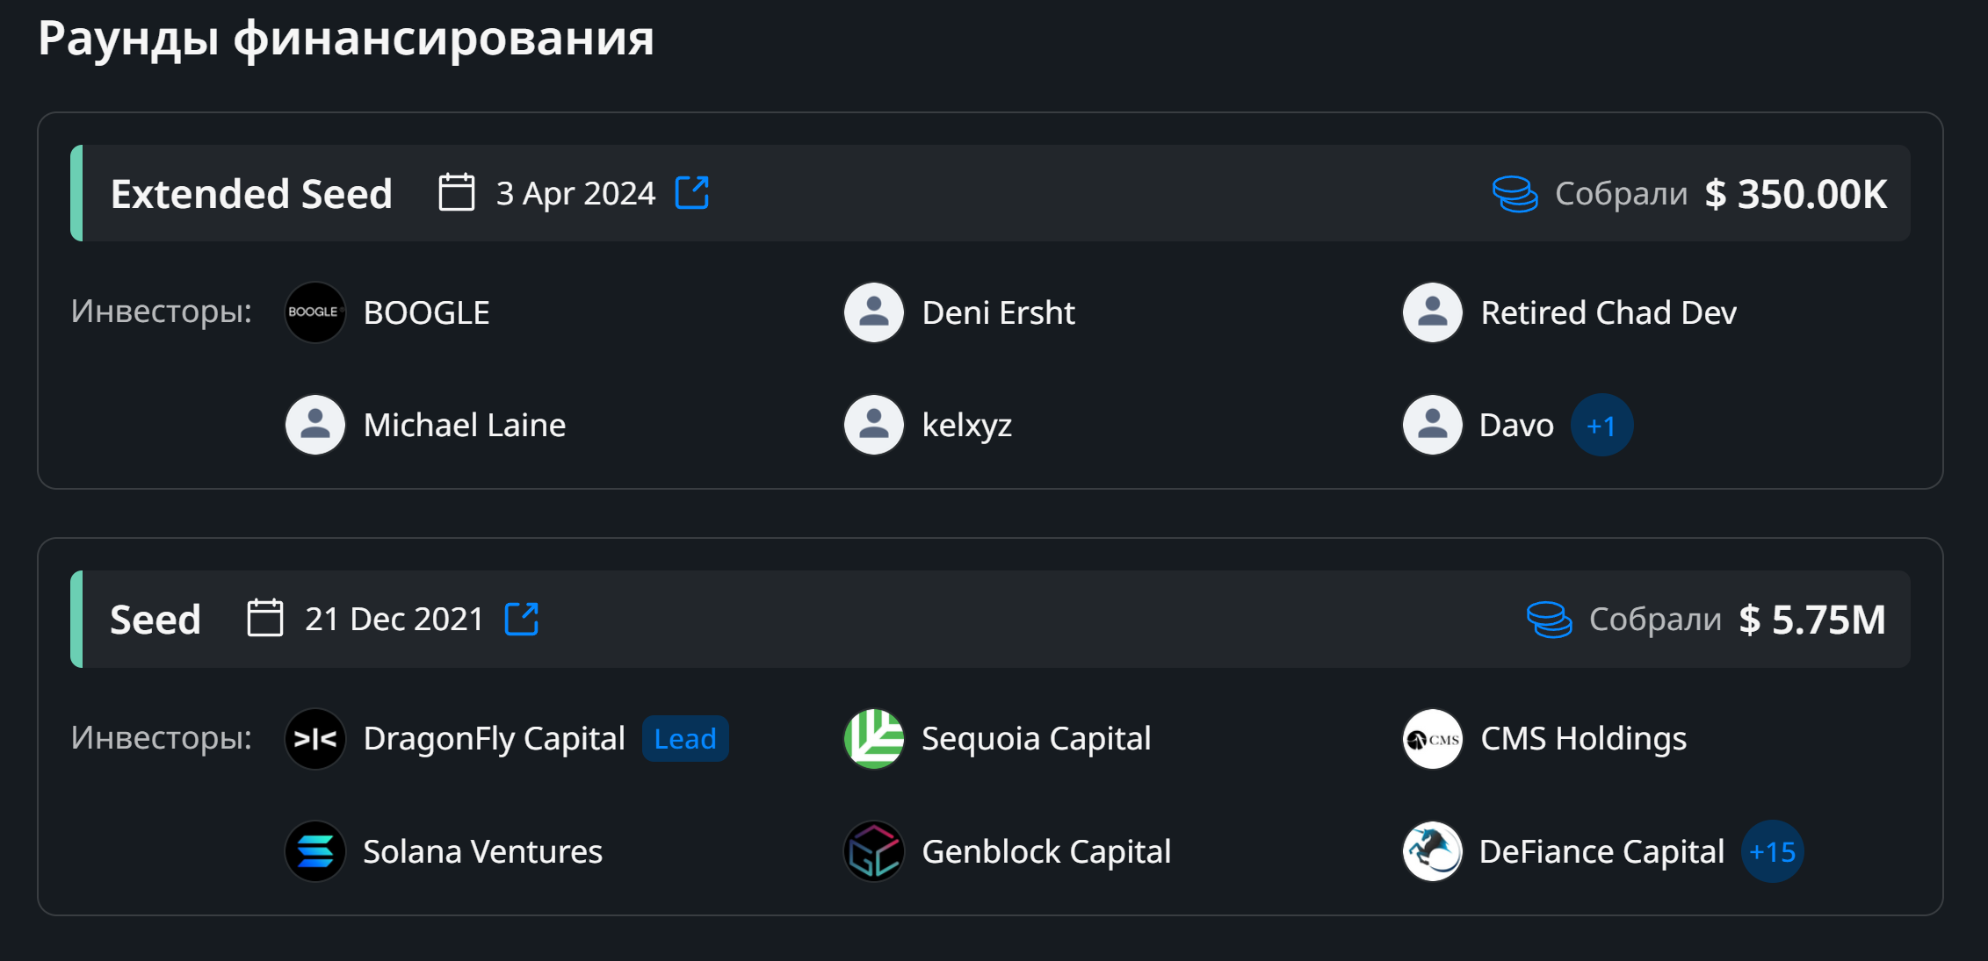The image size is (1988, 961).
Task: Open external link for Extended Seed round
Action: click(691, 192)
